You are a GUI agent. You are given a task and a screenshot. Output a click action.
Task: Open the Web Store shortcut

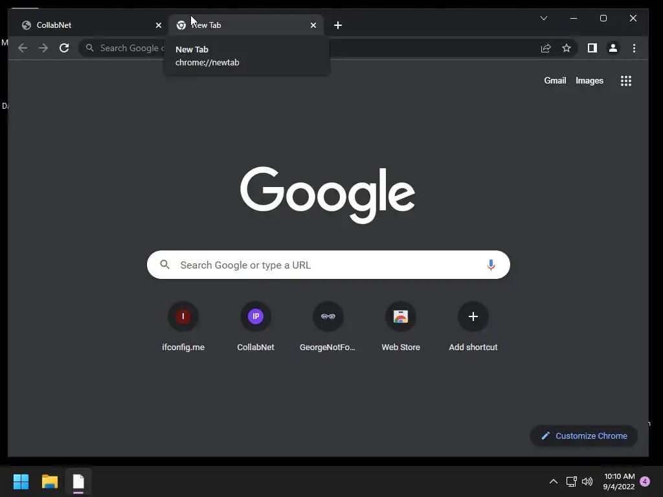(401, 327)
